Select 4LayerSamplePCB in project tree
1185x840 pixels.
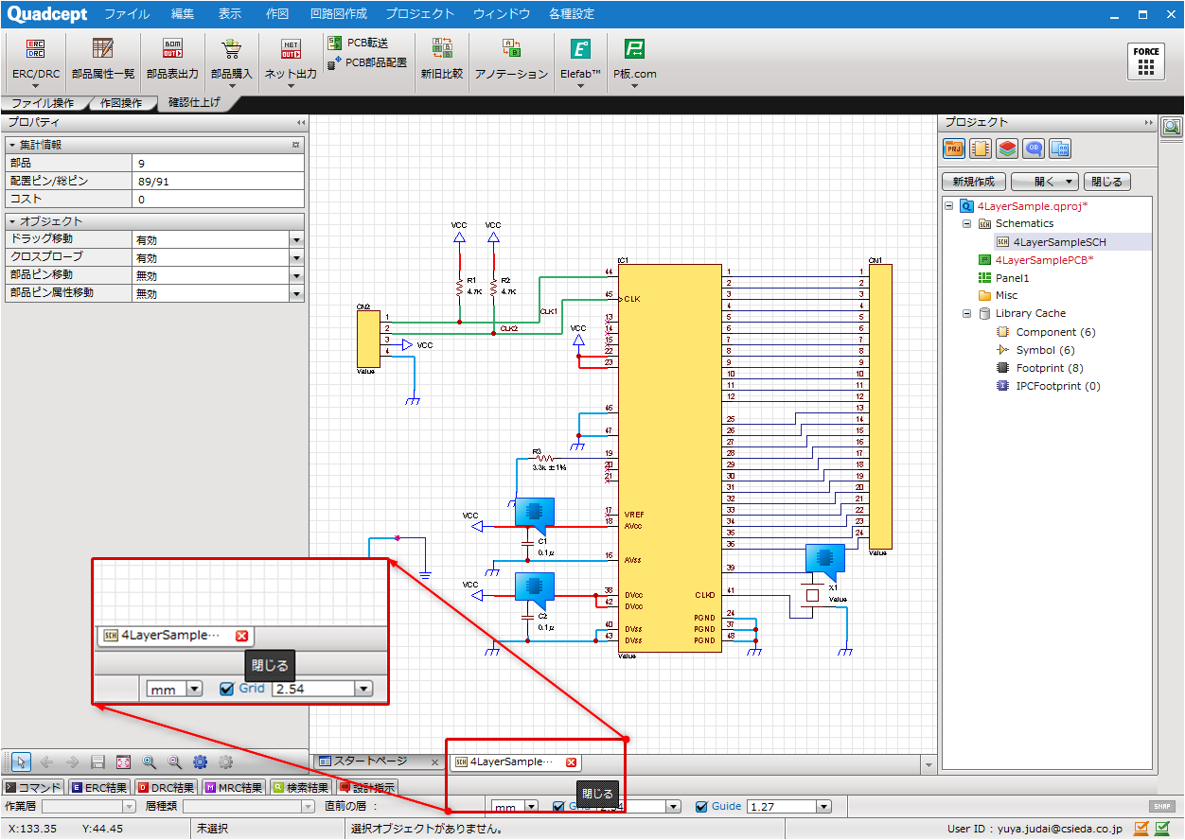point(1043,260)
